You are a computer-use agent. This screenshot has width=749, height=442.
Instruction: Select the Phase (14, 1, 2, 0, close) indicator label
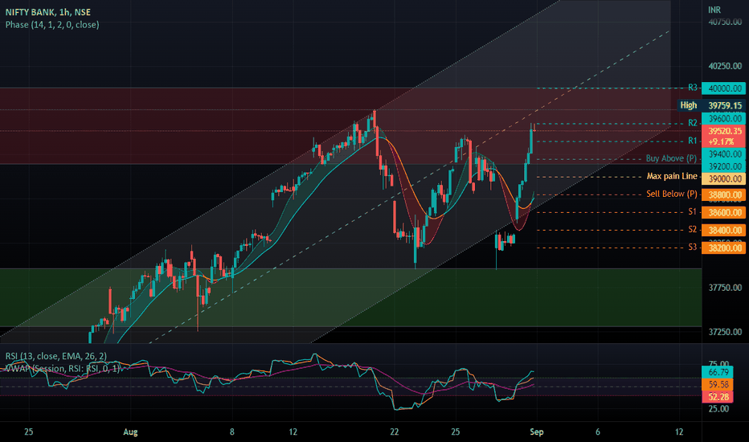[x=52, y=24]
